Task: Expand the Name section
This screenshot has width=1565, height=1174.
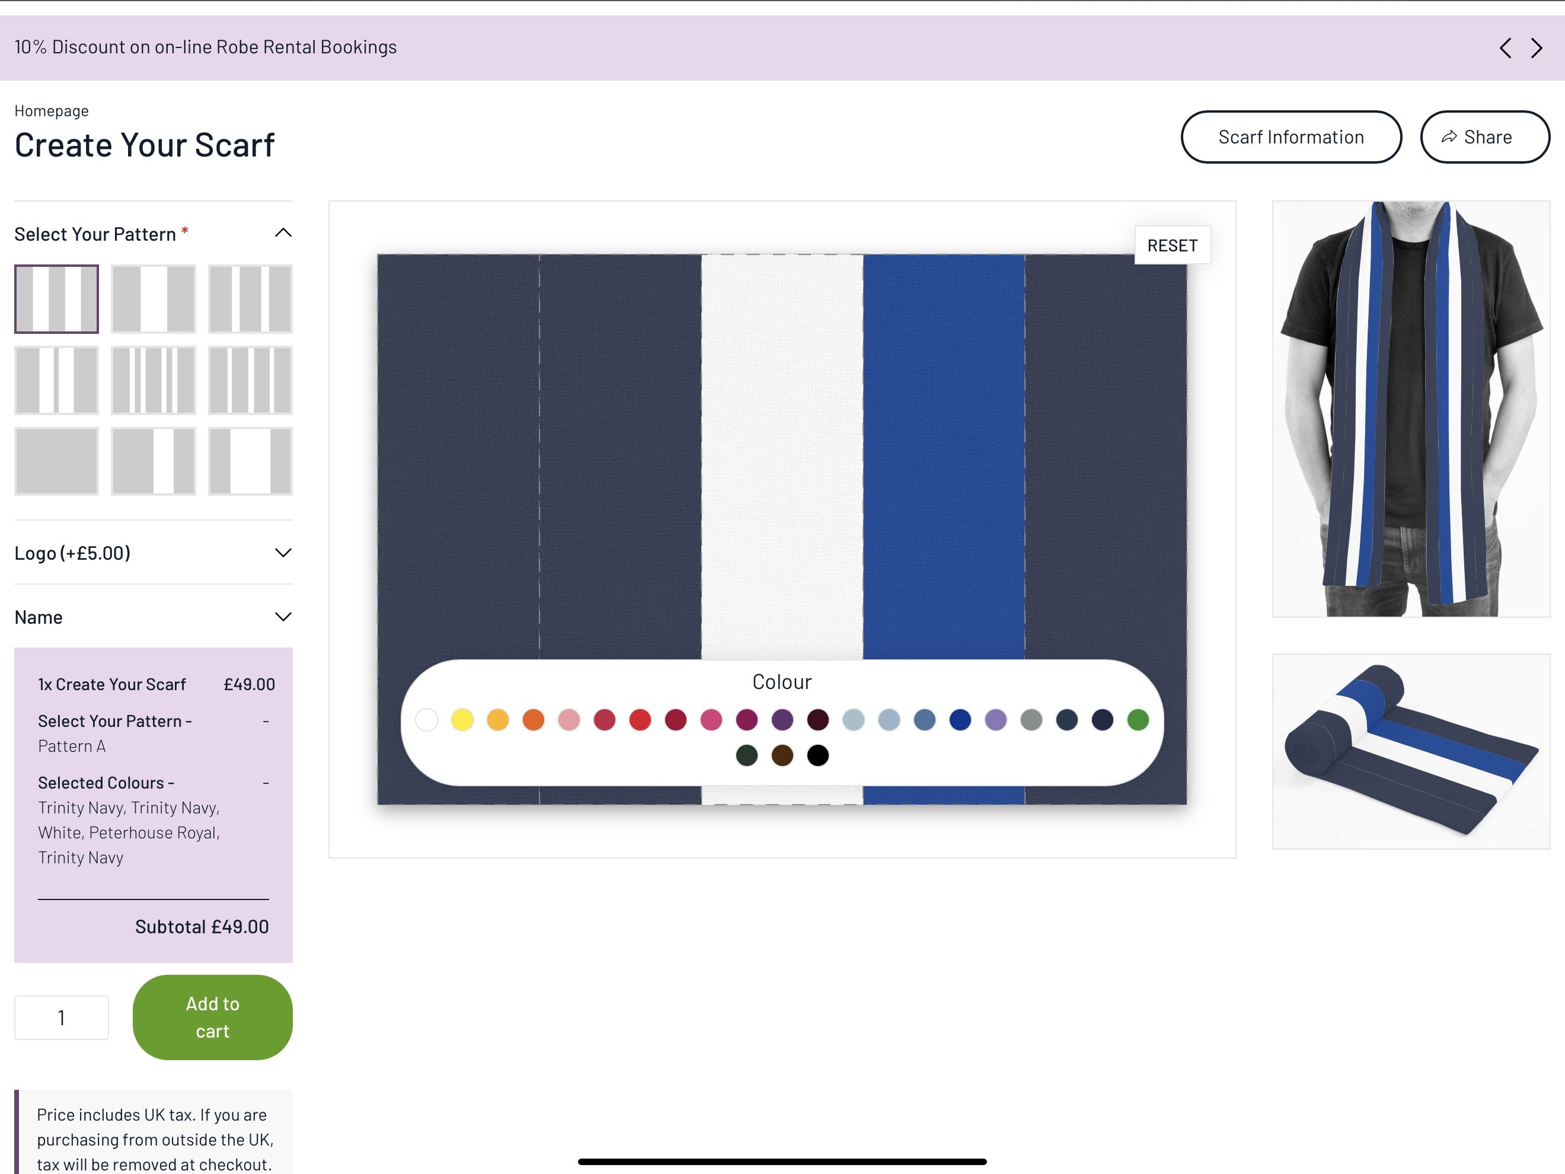Action: click(x=154, y=617)
